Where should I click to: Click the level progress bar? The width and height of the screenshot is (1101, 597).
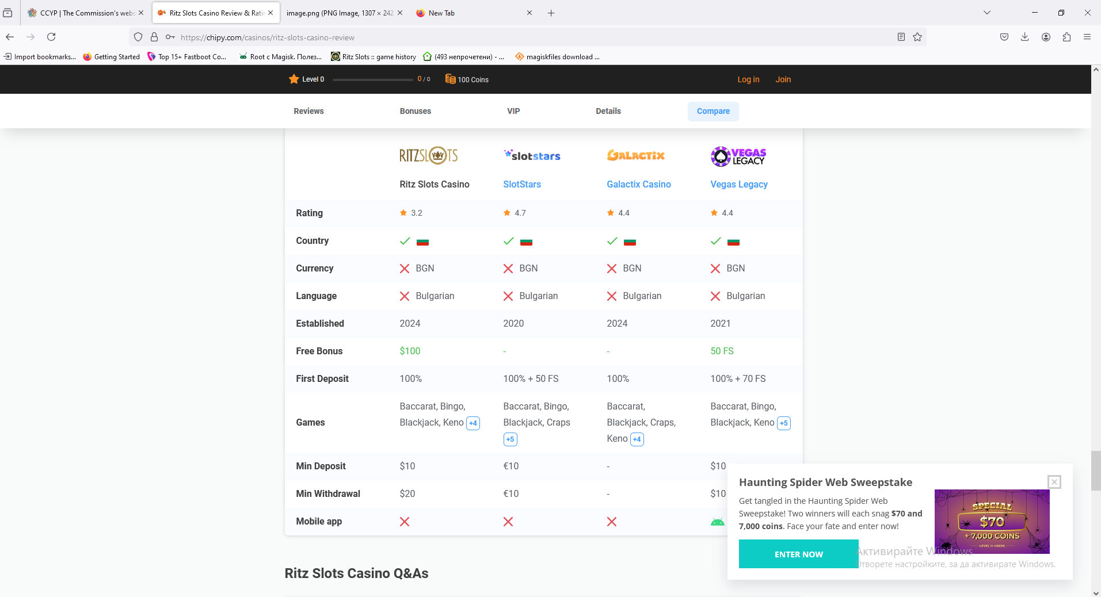tap(372, 79)
